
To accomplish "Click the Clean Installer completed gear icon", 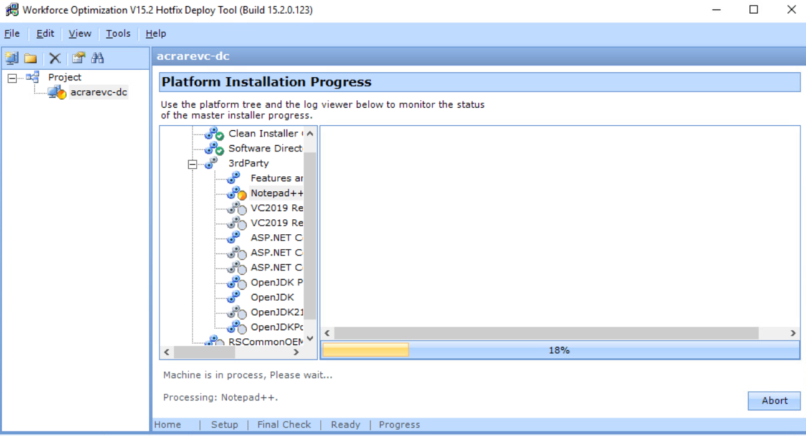I will point(214,133).
